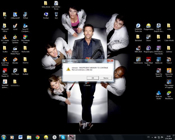Click the Popgamebox desktop icon
This screenshot has width=175, height=140.
coord(149,27)
